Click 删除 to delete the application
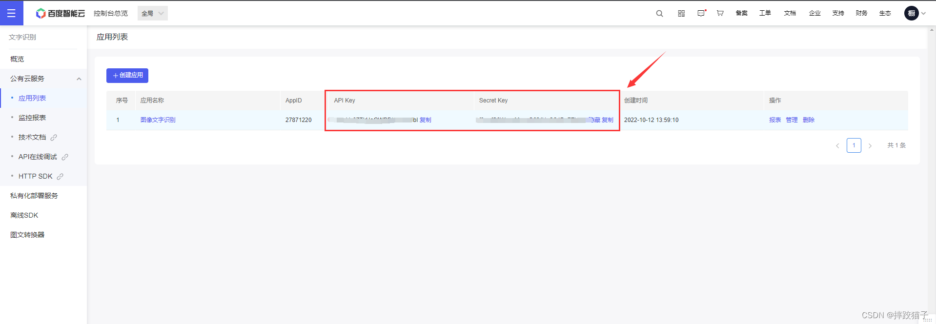The width and height of the screenshot is (936, 324). (809, 120)
